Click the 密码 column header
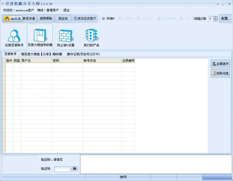Screen dimensions: 233x181 (x=68, y=60)
